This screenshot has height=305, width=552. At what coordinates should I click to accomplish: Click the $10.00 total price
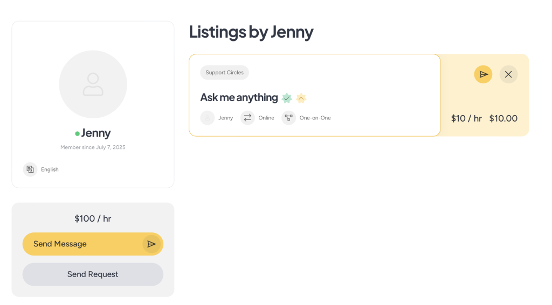[503, 118]
